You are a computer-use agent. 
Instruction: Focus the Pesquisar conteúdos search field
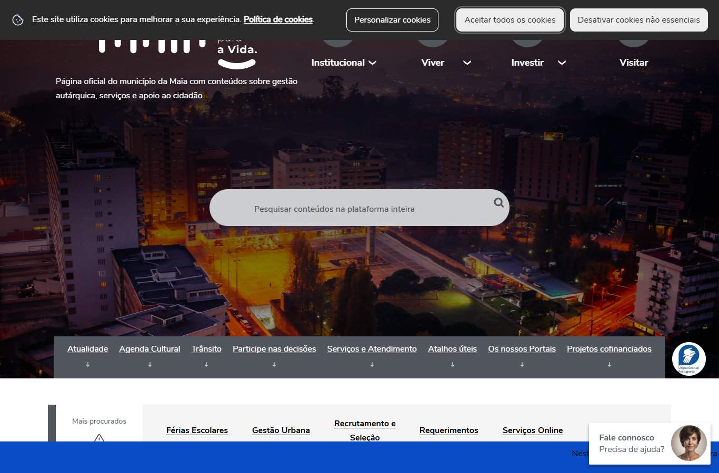pos(359,208)
